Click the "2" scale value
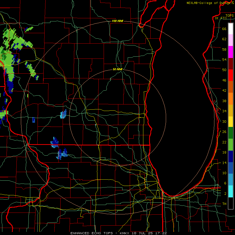The height and width of the screenshot is (235, 235). [x=225, y=194]
